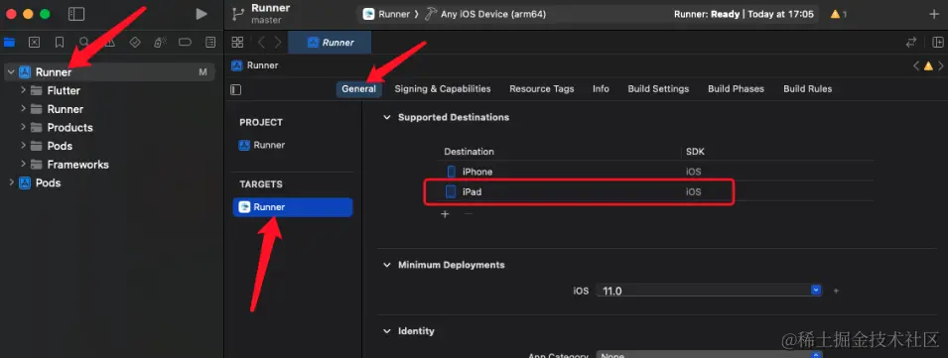Choose destination Any iOS Device (arm64)
Image resolution: width=948 pixels, height=358 pixels.
(x=485, y=14)
